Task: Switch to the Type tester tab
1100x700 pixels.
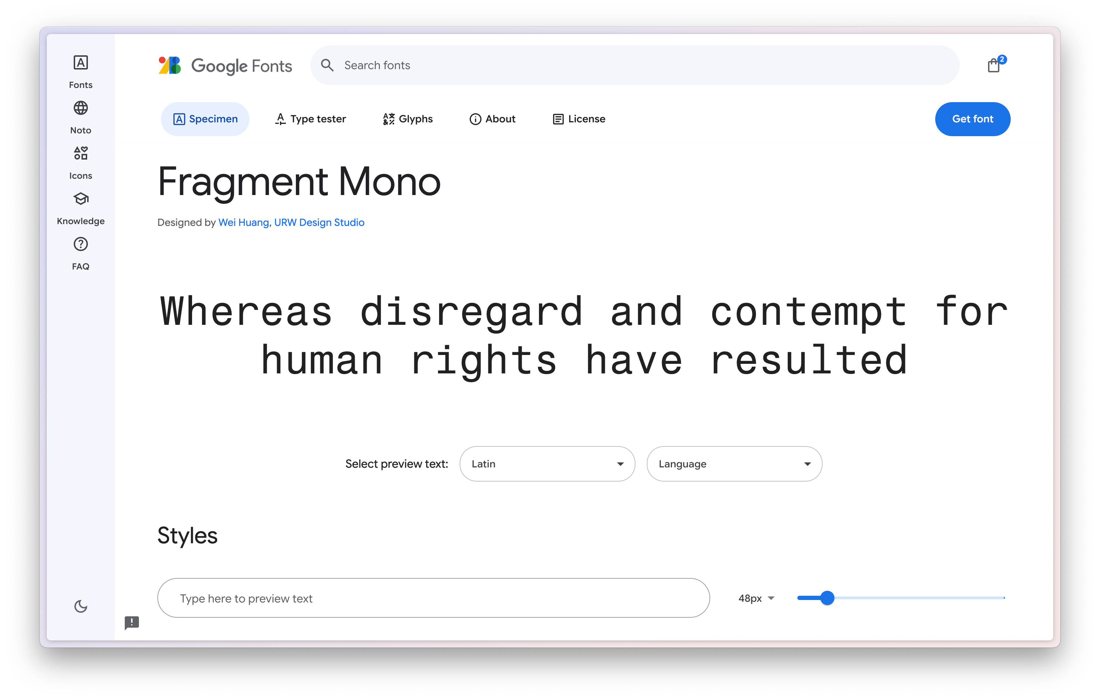Action: pyautogui.click(x=310, y=119)
